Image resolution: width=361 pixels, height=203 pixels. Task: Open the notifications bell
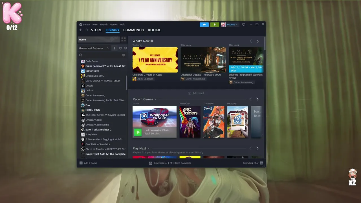pyautogui.click(x=215, y=25)
